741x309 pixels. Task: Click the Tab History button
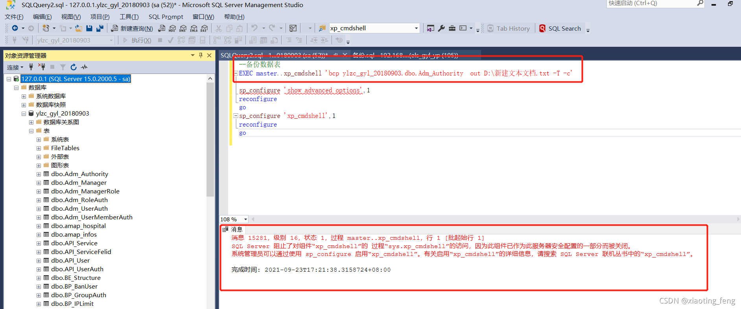(509, 28)
